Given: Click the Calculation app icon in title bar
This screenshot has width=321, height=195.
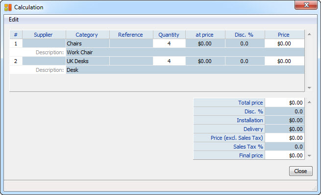Looking at the screenshot, I should pyautogui.click(x=8, y=7).
